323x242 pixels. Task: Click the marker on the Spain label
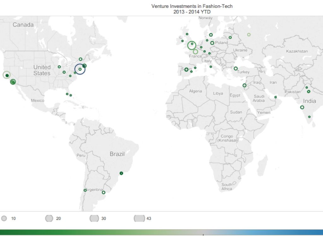(x=186, y=70)
